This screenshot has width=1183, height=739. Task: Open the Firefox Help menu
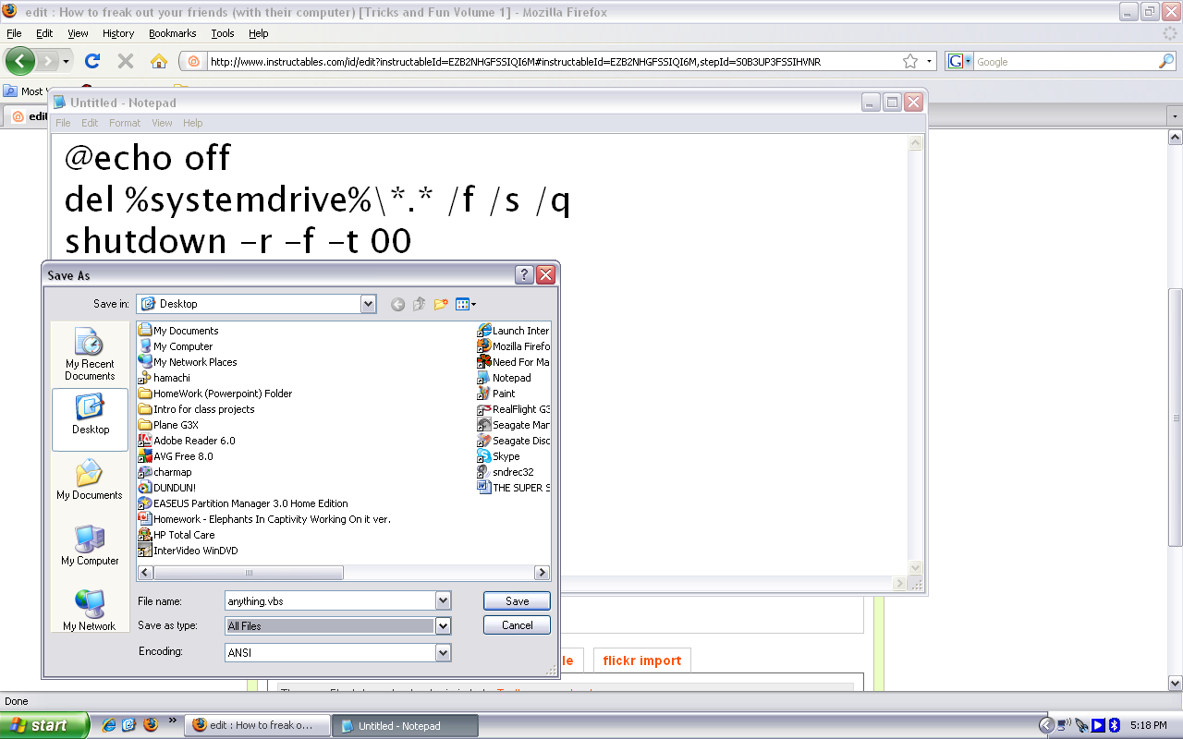tap(259, 33)
